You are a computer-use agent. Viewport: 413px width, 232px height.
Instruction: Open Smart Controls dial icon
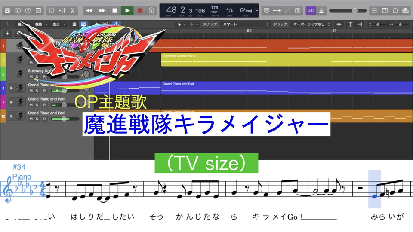click(52, 10)
